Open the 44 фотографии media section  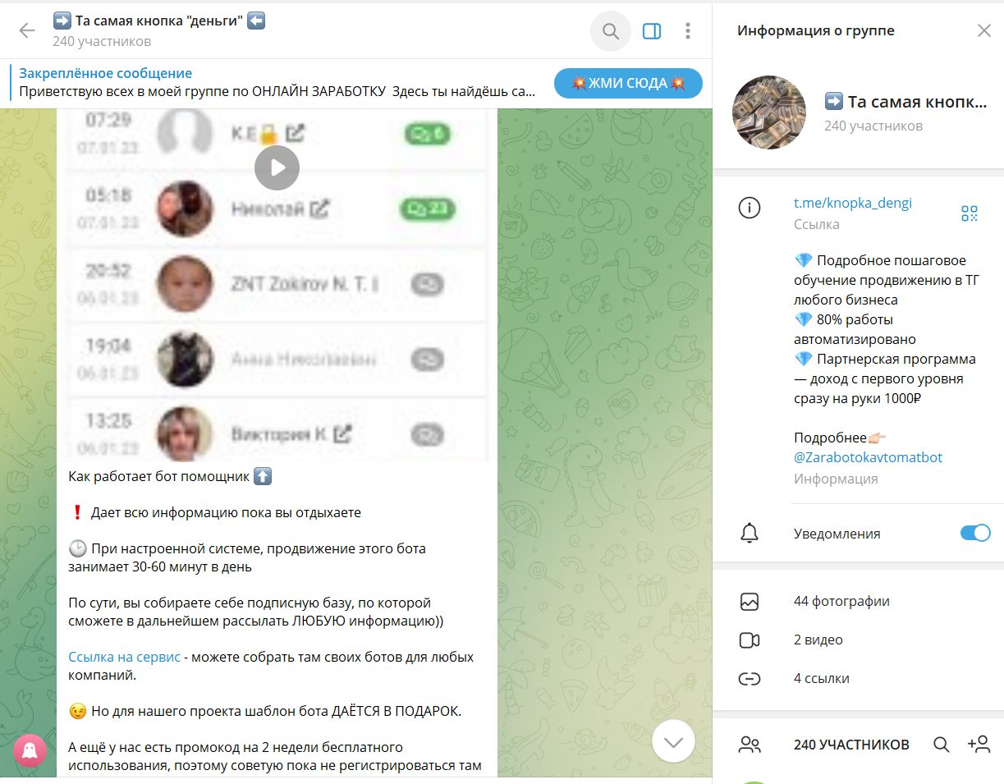click(x=858, y=601)
